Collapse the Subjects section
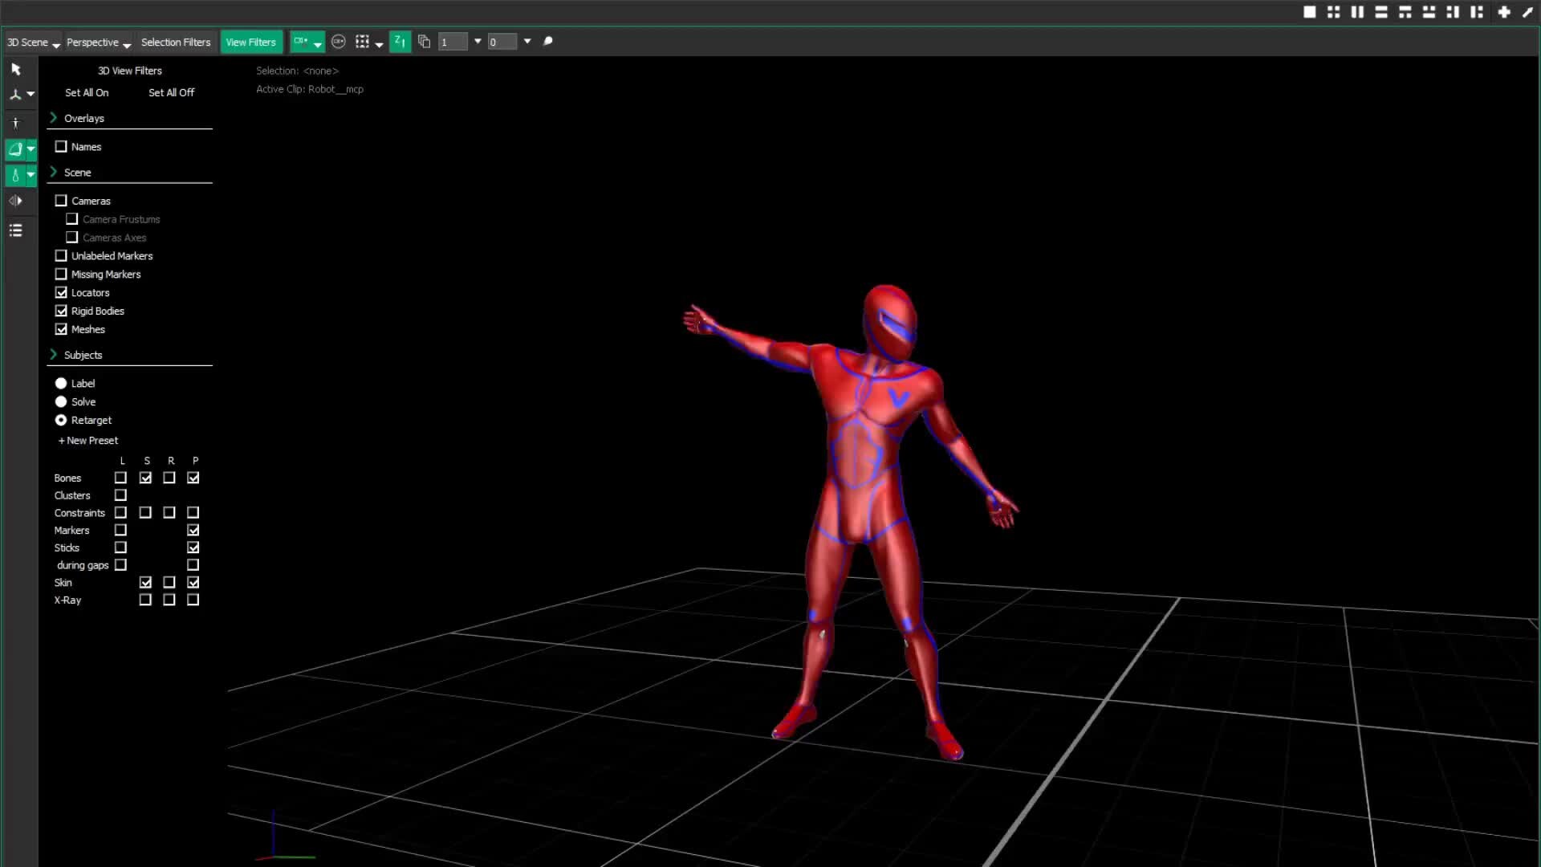 coord(53,354)
